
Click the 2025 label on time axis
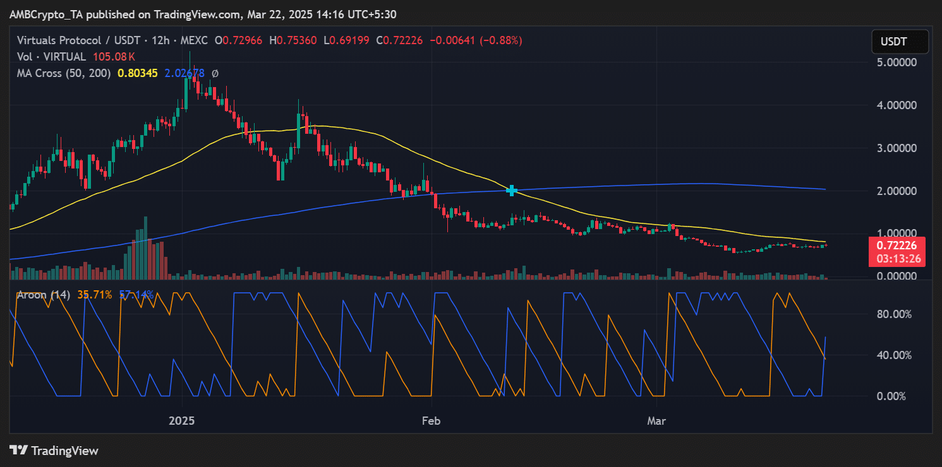coord(182,420)
